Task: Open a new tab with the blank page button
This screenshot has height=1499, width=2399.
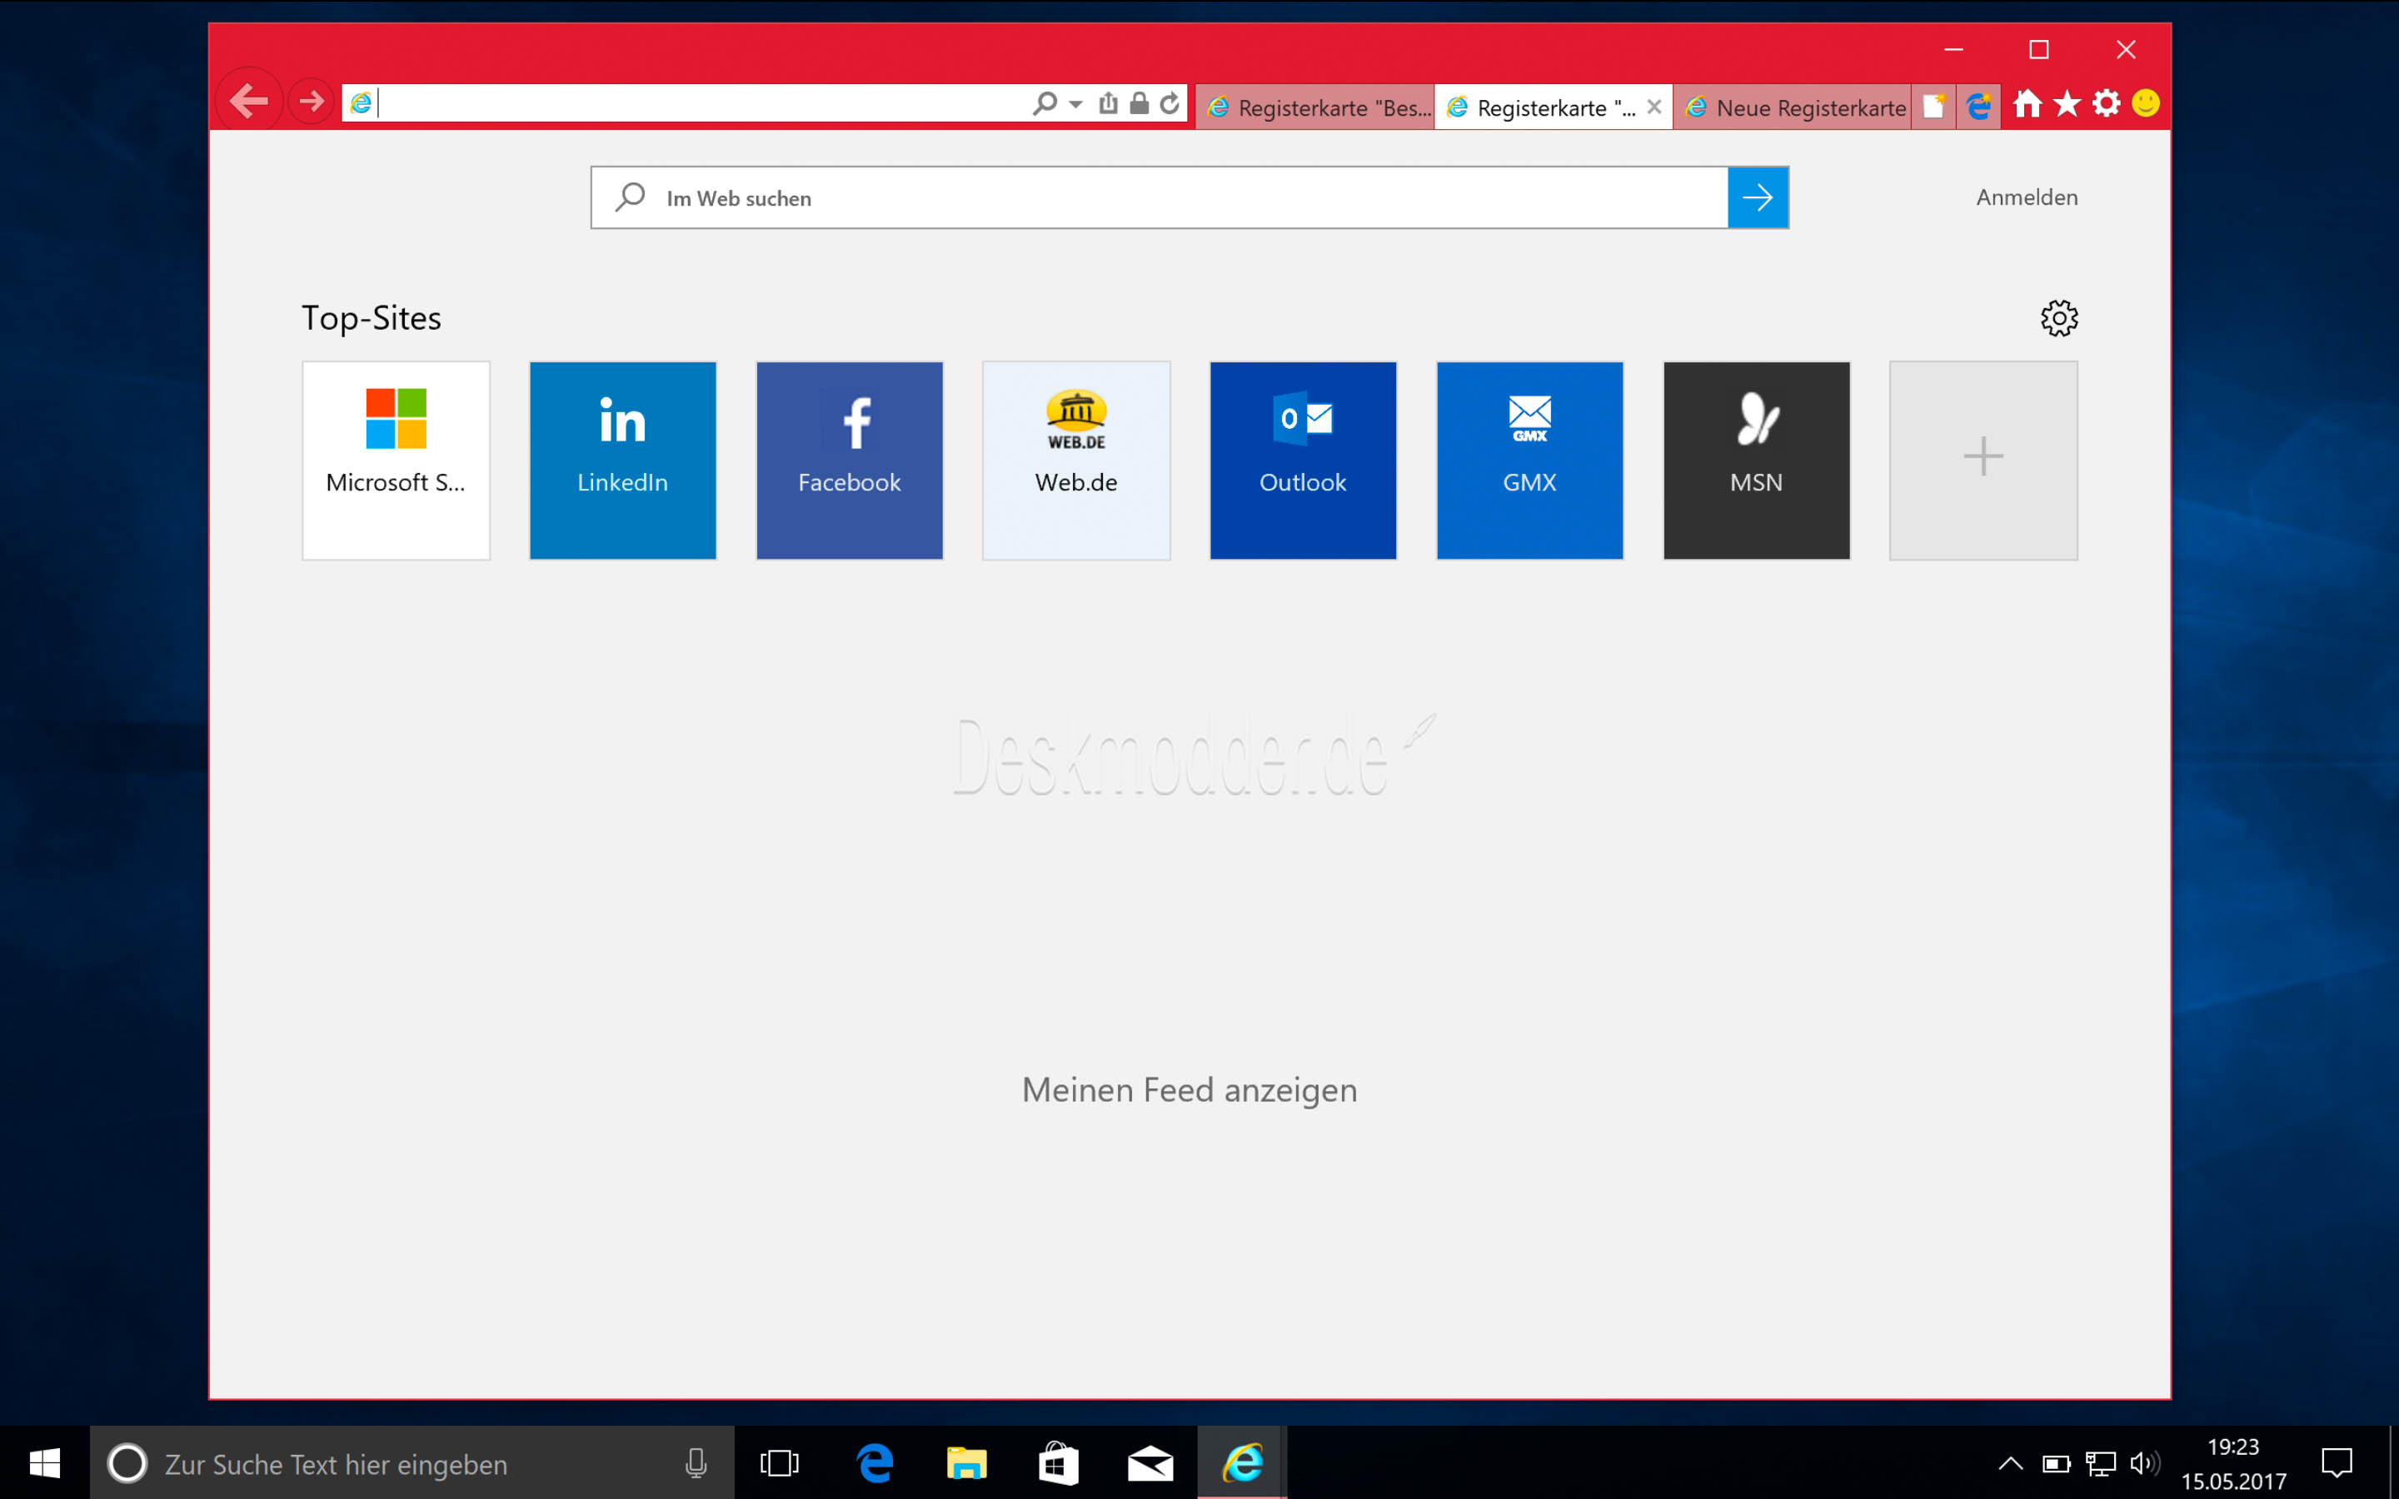Action: 1933,107
